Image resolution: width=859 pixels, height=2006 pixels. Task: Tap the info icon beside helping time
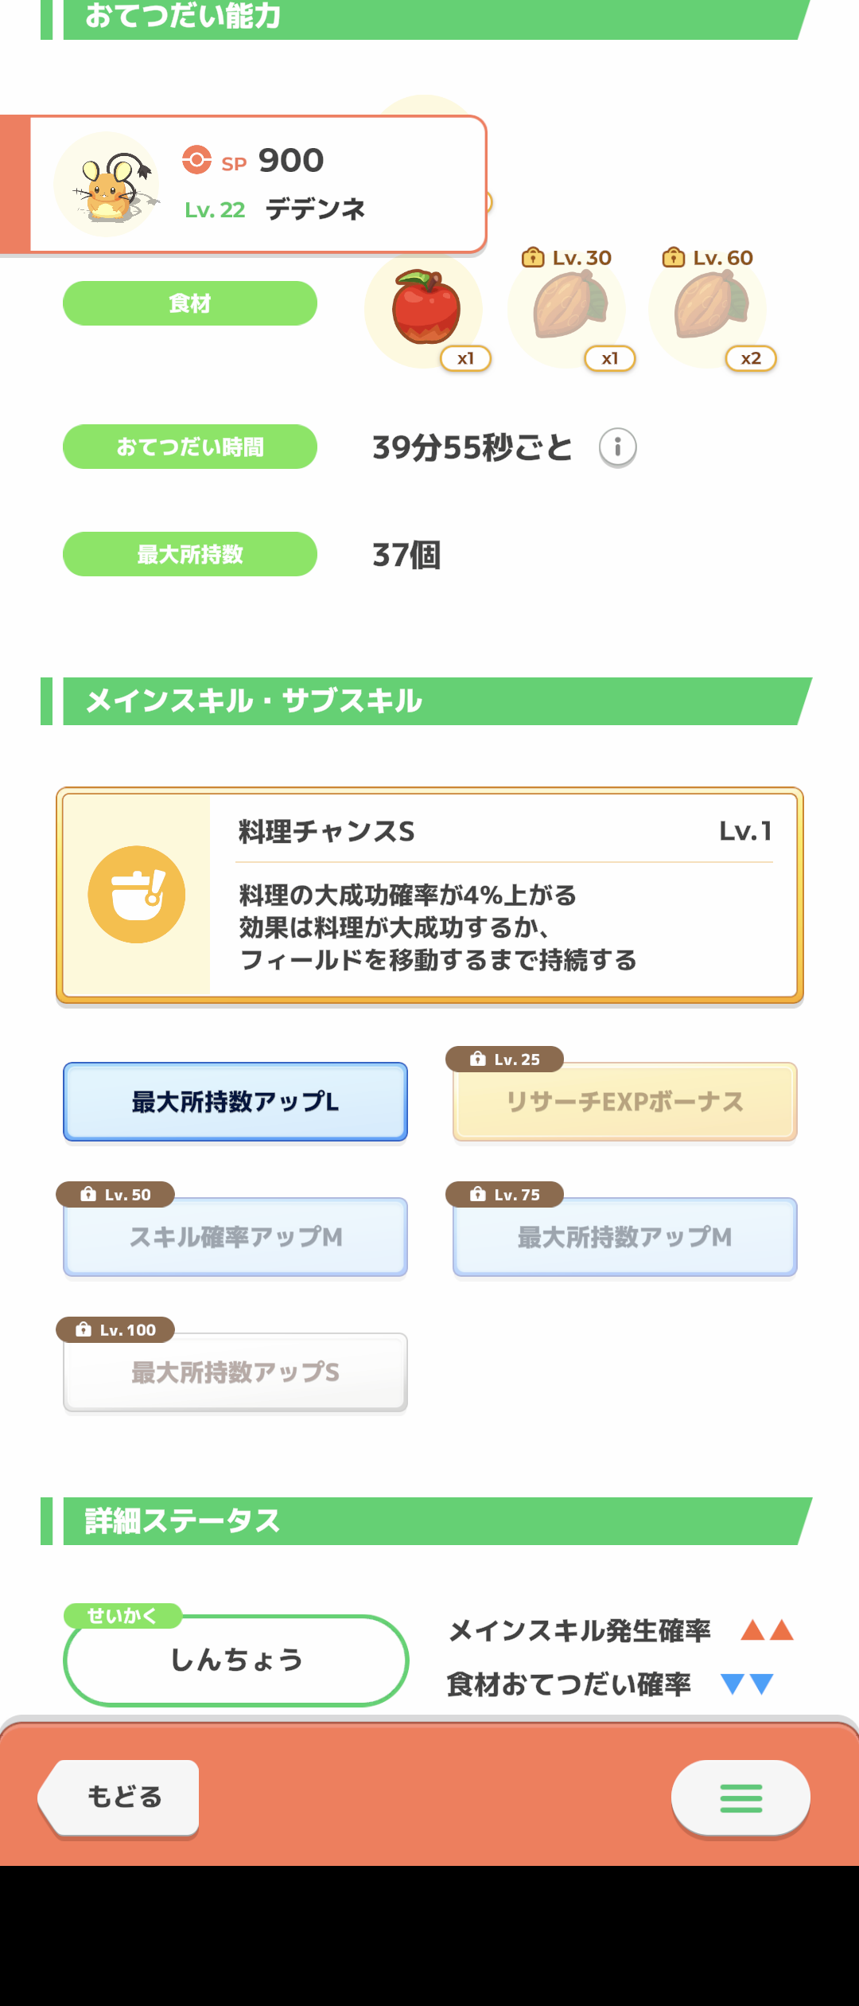[617, 447]
